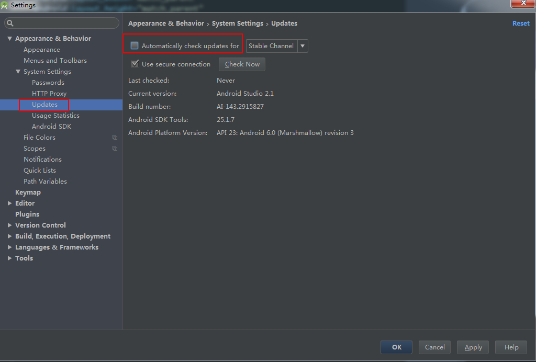The width and height of the screenshot is (536, 362).
Task: Click the project-level icon beside Scopes
Action: point(115,149)
